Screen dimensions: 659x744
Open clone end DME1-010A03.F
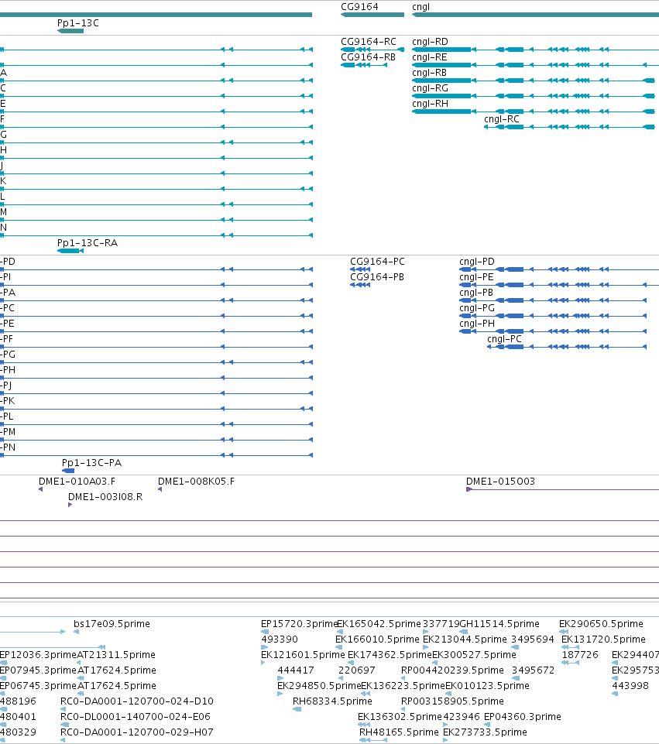[77, 481]
